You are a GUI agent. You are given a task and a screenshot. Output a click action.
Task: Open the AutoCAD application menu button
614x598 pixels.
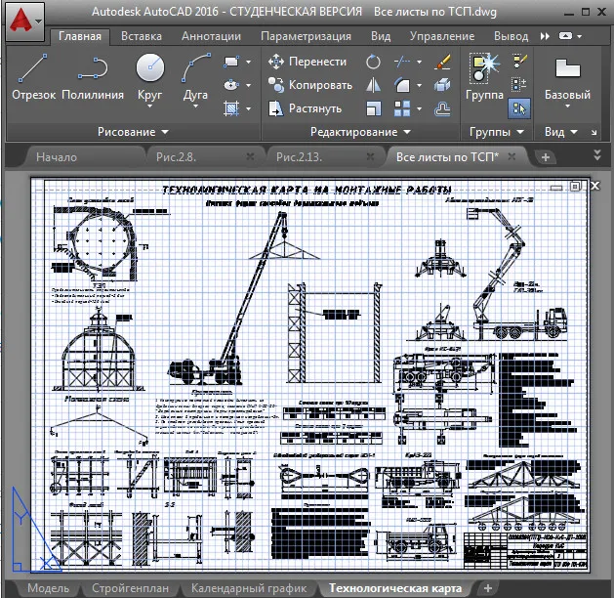click(x=24, y=21)
